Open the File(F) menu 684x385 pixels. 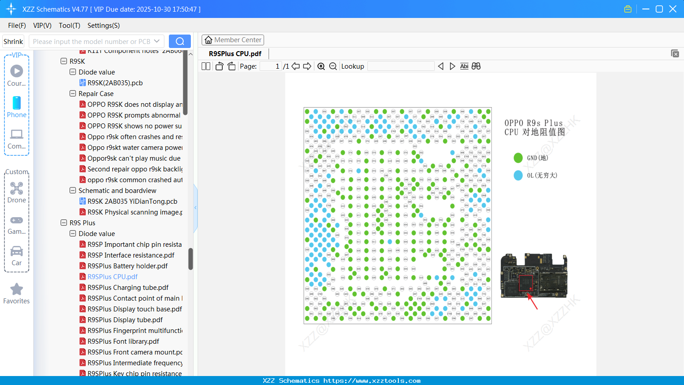[17, 26]
